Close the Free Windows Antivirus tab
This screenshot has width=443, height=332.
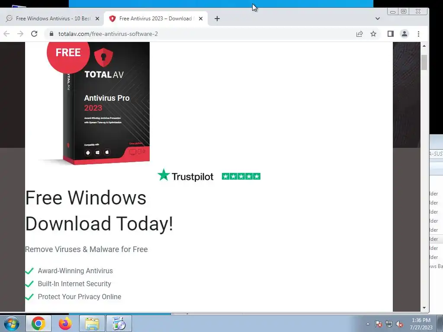pyautogui.click(x=97, y=19)
